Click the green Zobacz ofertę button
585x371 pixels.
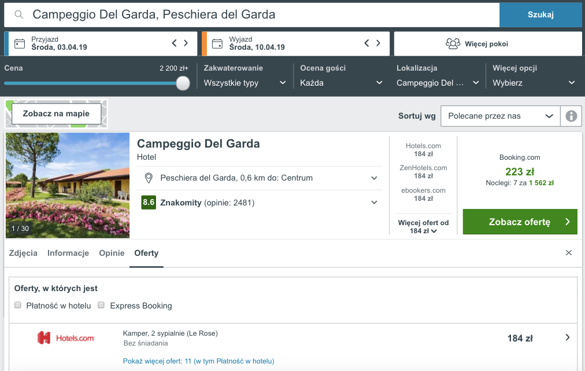(520, 222)
